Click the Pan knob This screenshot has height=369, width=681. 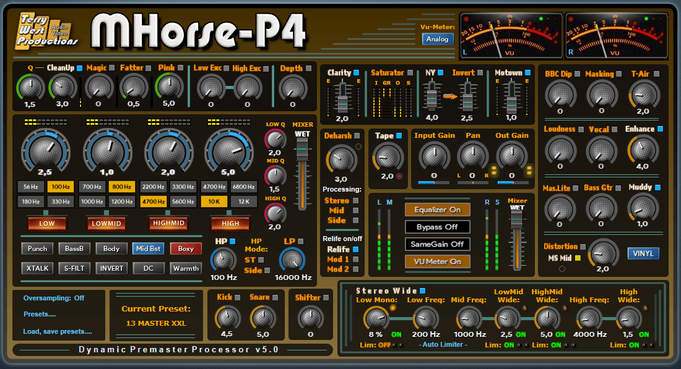click(472, 155)
